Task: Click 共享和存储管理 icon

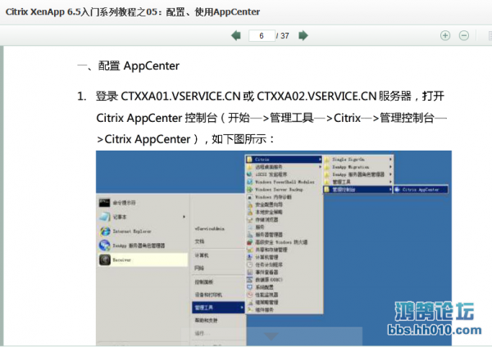Action: [250, 250]
